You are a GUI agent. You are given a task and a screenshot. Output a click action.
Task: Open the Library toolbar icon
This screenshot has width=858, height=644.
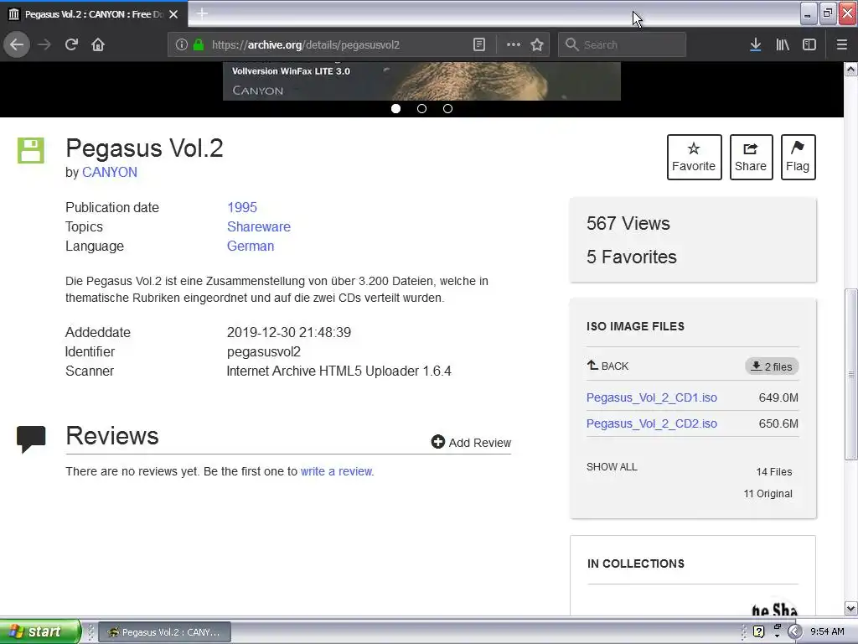(x=783, y=44)
